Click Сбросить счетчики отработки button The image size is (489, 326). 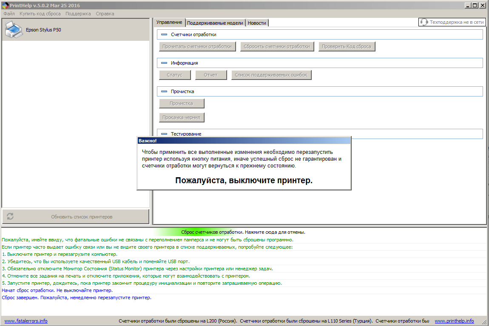click(x=277, y=46)
